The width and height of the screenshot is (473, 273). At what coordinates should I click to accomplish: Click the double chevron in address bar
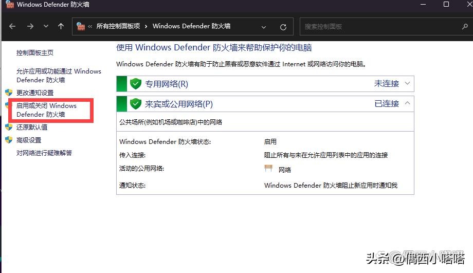[x=90, y=27]
